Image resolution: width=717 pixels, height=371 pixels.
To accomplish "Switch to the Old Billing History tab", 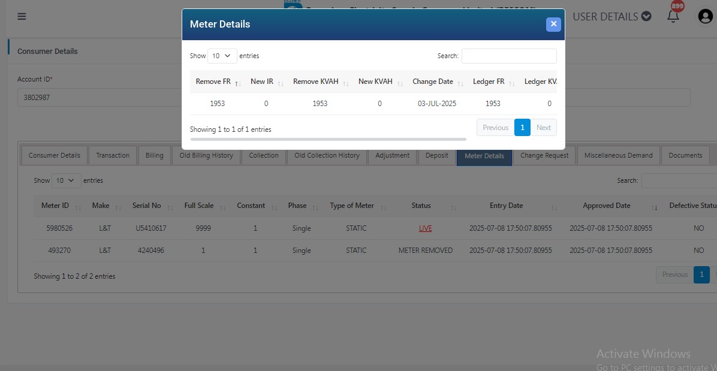I will [206, 155].
